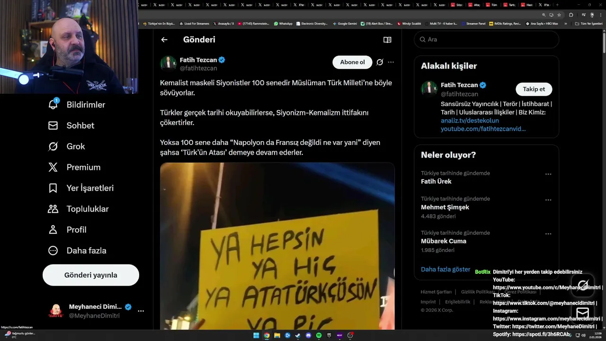Bookmark this page with star icon
The height and width of the screenshot is (341, 606).
[559, 15]
